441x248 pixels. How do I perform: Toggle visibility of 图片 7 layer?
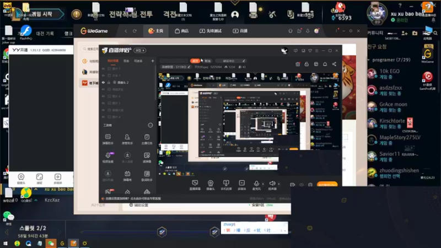pyautogui.click(x=103, y=68)
